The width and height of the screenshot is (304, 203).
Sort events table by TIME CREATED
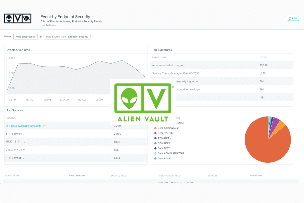(x=77, y=176)
